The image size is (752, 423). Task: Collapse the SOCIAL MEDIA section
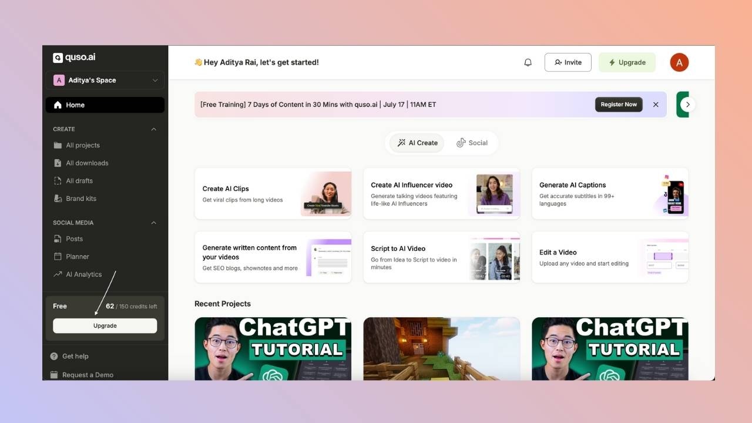154,223
